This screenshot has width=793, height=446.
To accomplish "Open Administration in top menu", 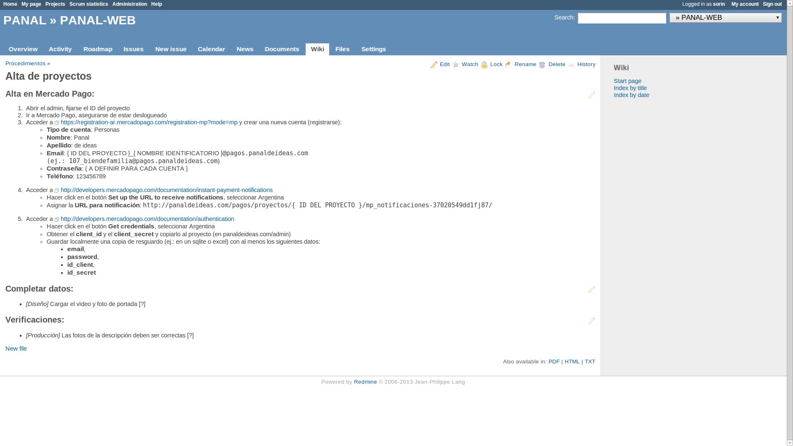I will [130, 4].
